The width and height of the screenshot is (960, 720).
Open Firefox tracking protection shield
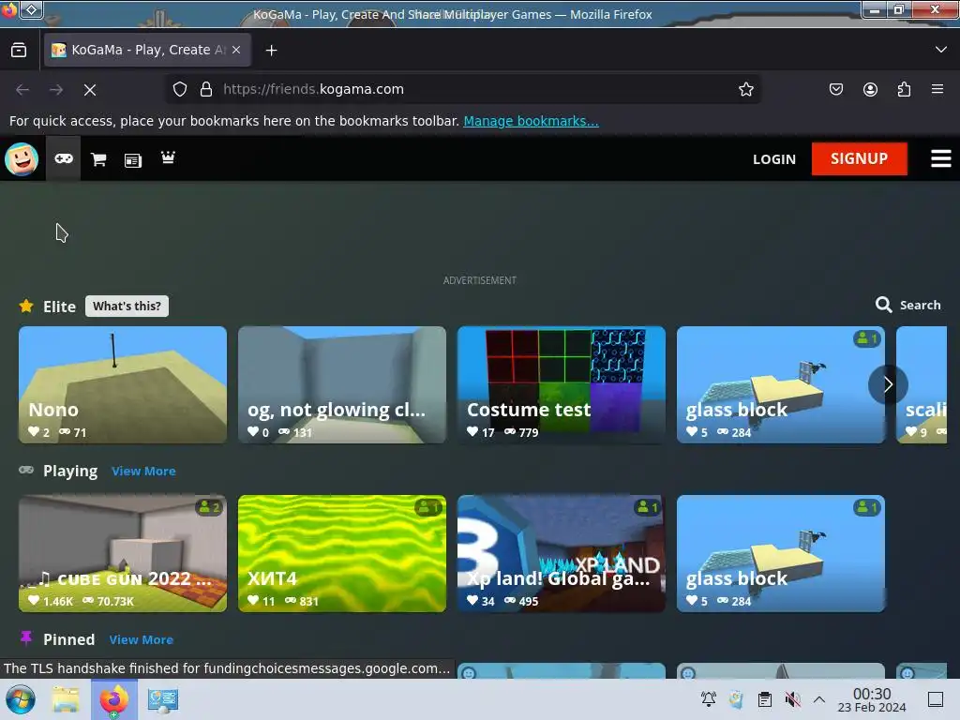tap(179, 89)
